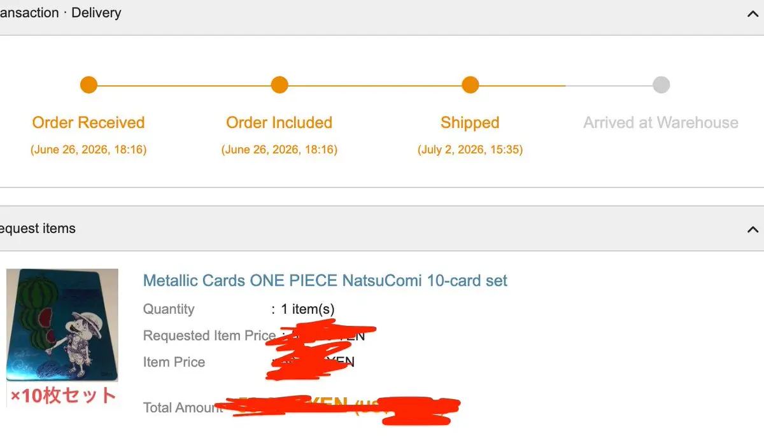The image size is (764, 436).
Task: Select the gray Arrived at Warehouse dot
Action: [661, 85]
